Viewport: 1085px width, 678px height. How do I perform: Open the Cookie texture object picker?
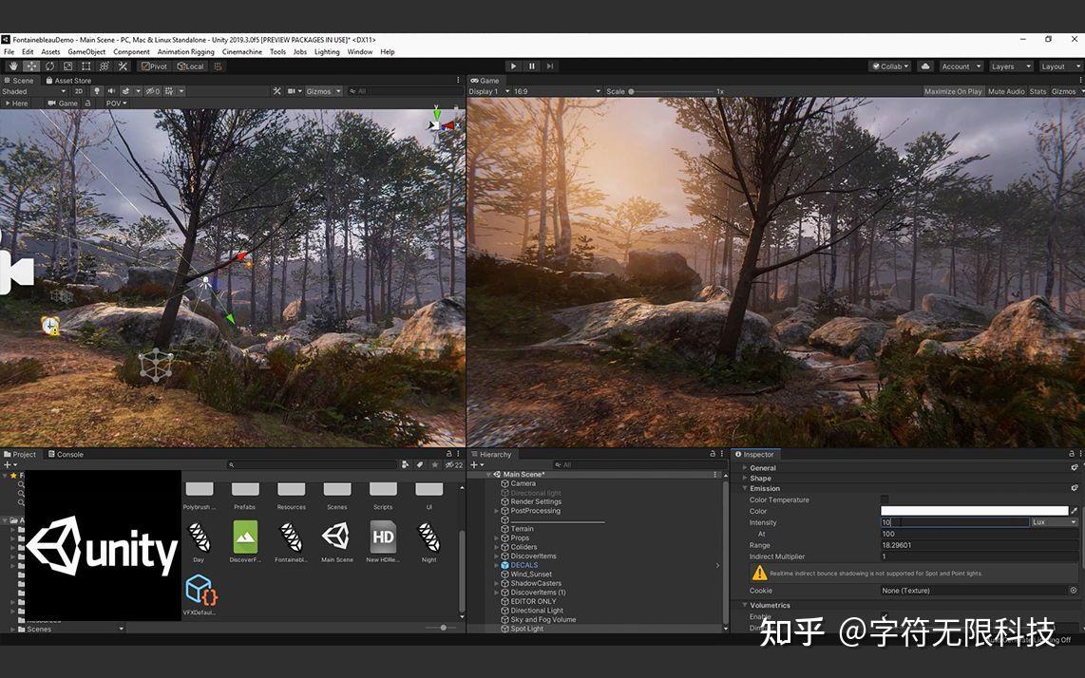[x=1074, y=591]
